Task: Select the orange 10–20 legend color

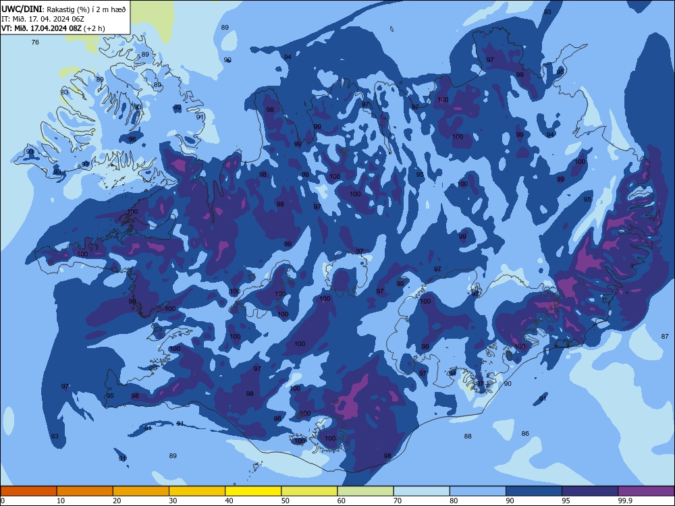Action: [x=85, y=491]
